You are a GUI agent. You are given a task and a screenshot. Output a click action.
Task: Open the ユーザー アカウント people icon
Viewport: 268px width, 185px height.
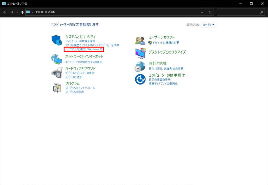click(x=140, y=41)
